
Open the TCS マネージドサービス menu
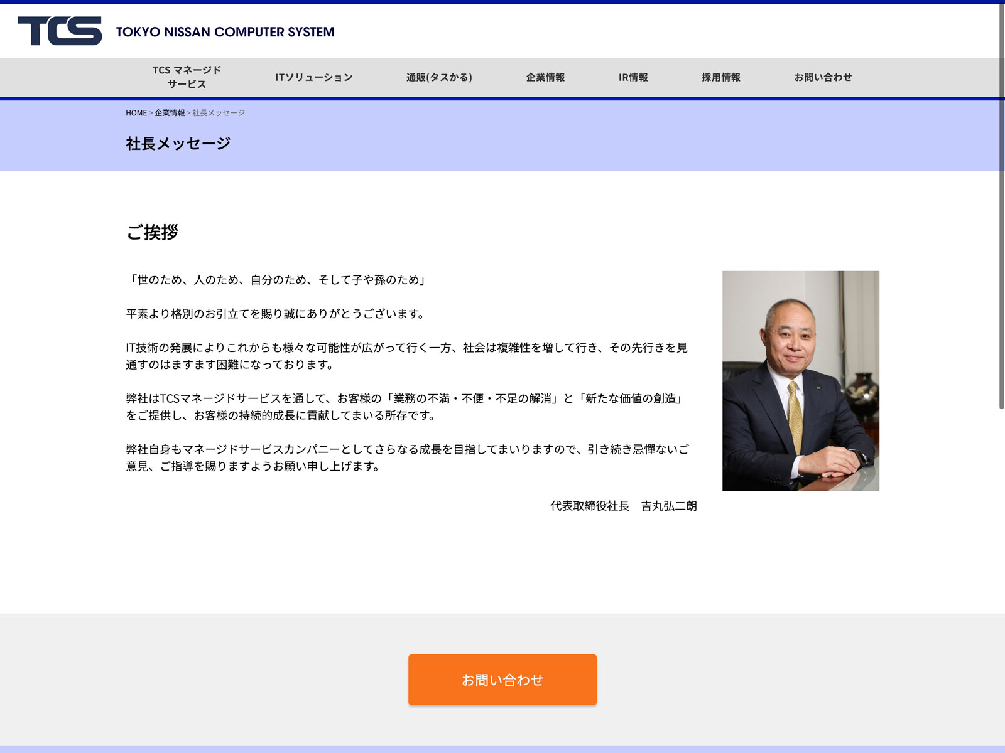(187, 77)
